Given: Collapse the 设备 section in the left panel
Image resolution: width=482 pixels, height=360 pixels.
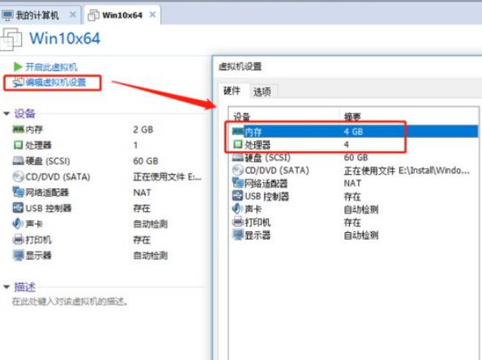Looking at the screenshot, I should (6, 113).
